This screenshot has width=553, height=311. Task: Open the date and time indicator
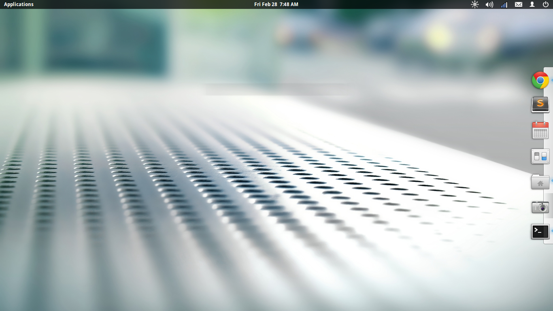pyautogui.click(x=276, y=4)
